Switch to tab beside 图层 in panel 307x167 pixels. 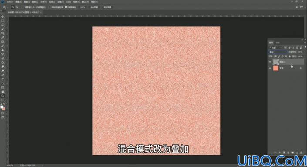(x=278, y=43)
